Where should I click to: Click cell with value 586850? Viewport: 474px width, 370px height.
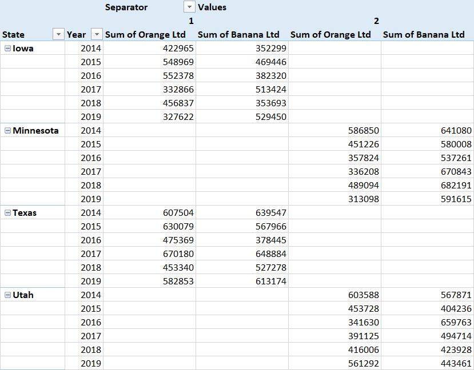[334, 130]
